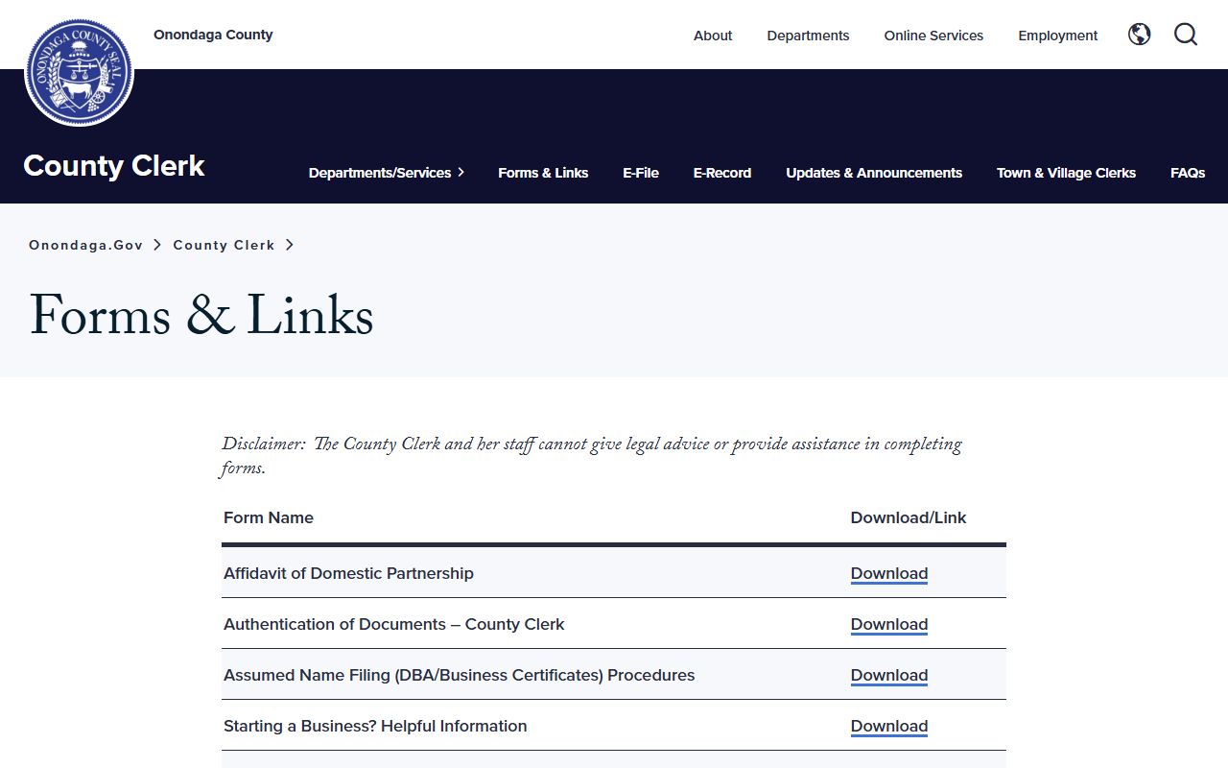Viewport: 1228px width, 768px height.
Task: Open Forms & Links navigation item
Action: click(x=543, y=173)
